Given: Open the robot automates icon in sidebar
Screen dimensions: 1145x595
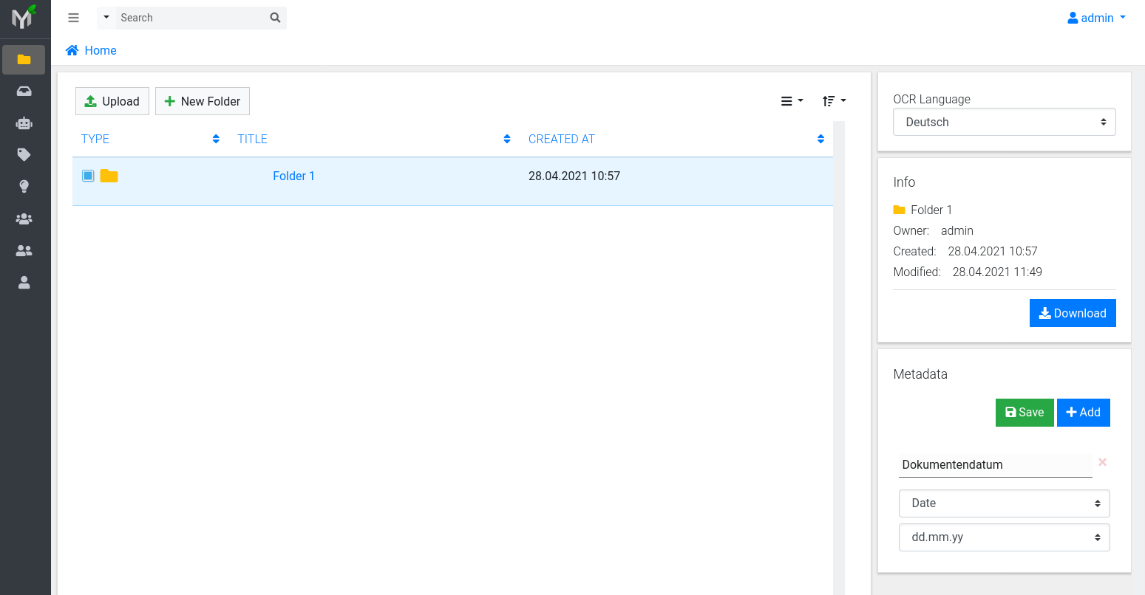Looking at the screenshot, I should pyautogui.click(x=24, y=123).
